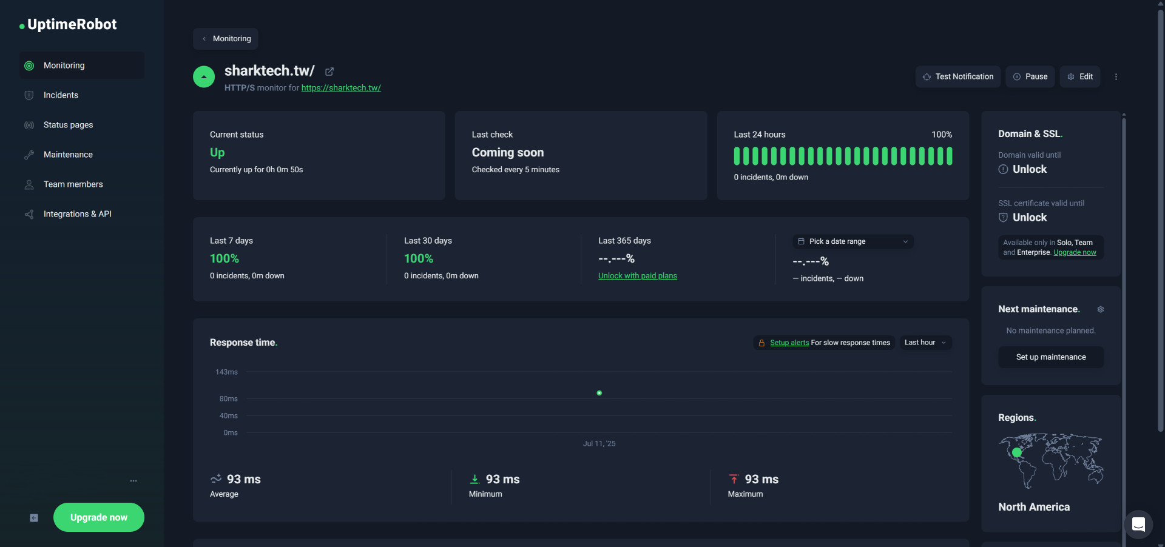
Task: Open the Last hour dropdown
Action: 926,343
